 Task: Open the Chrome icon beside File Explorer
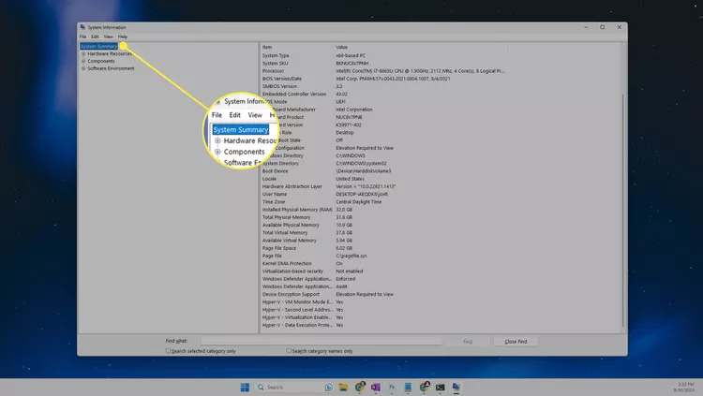coord(360,387)
